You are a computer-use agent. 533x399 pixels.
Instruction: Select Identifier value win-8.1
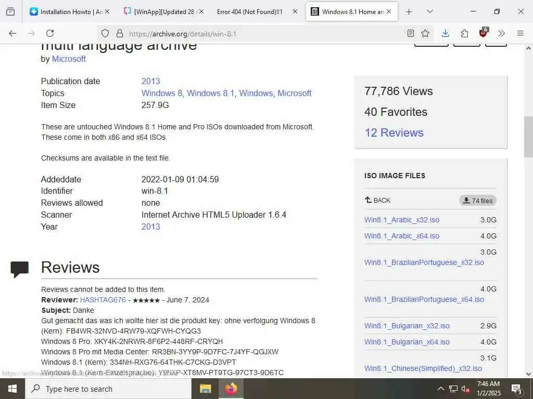point(155,191)
